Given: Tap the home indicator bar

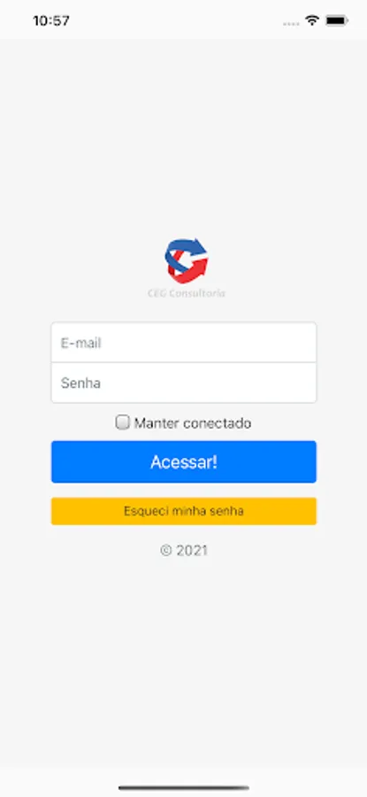Looking at the screenshot, I should pyautogui.click(x=184, y=788).
